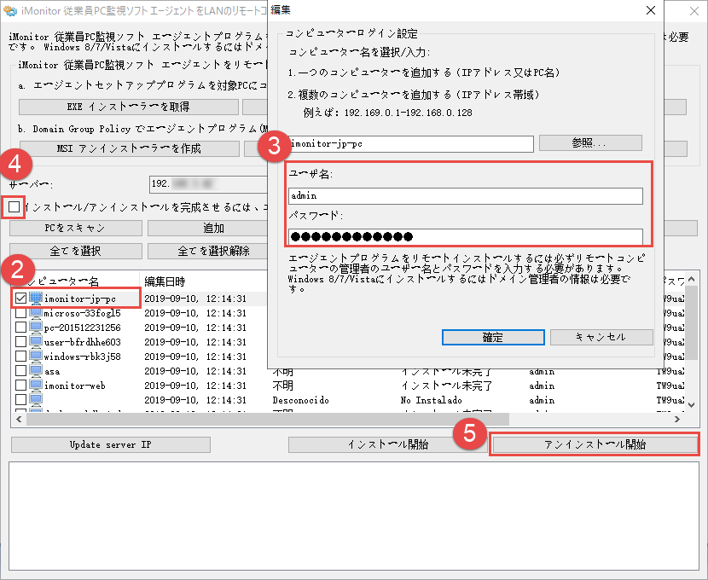Click the サーバー IP address field
The width and height of the screenshot is (708, 580).
(x=209, y=184)
